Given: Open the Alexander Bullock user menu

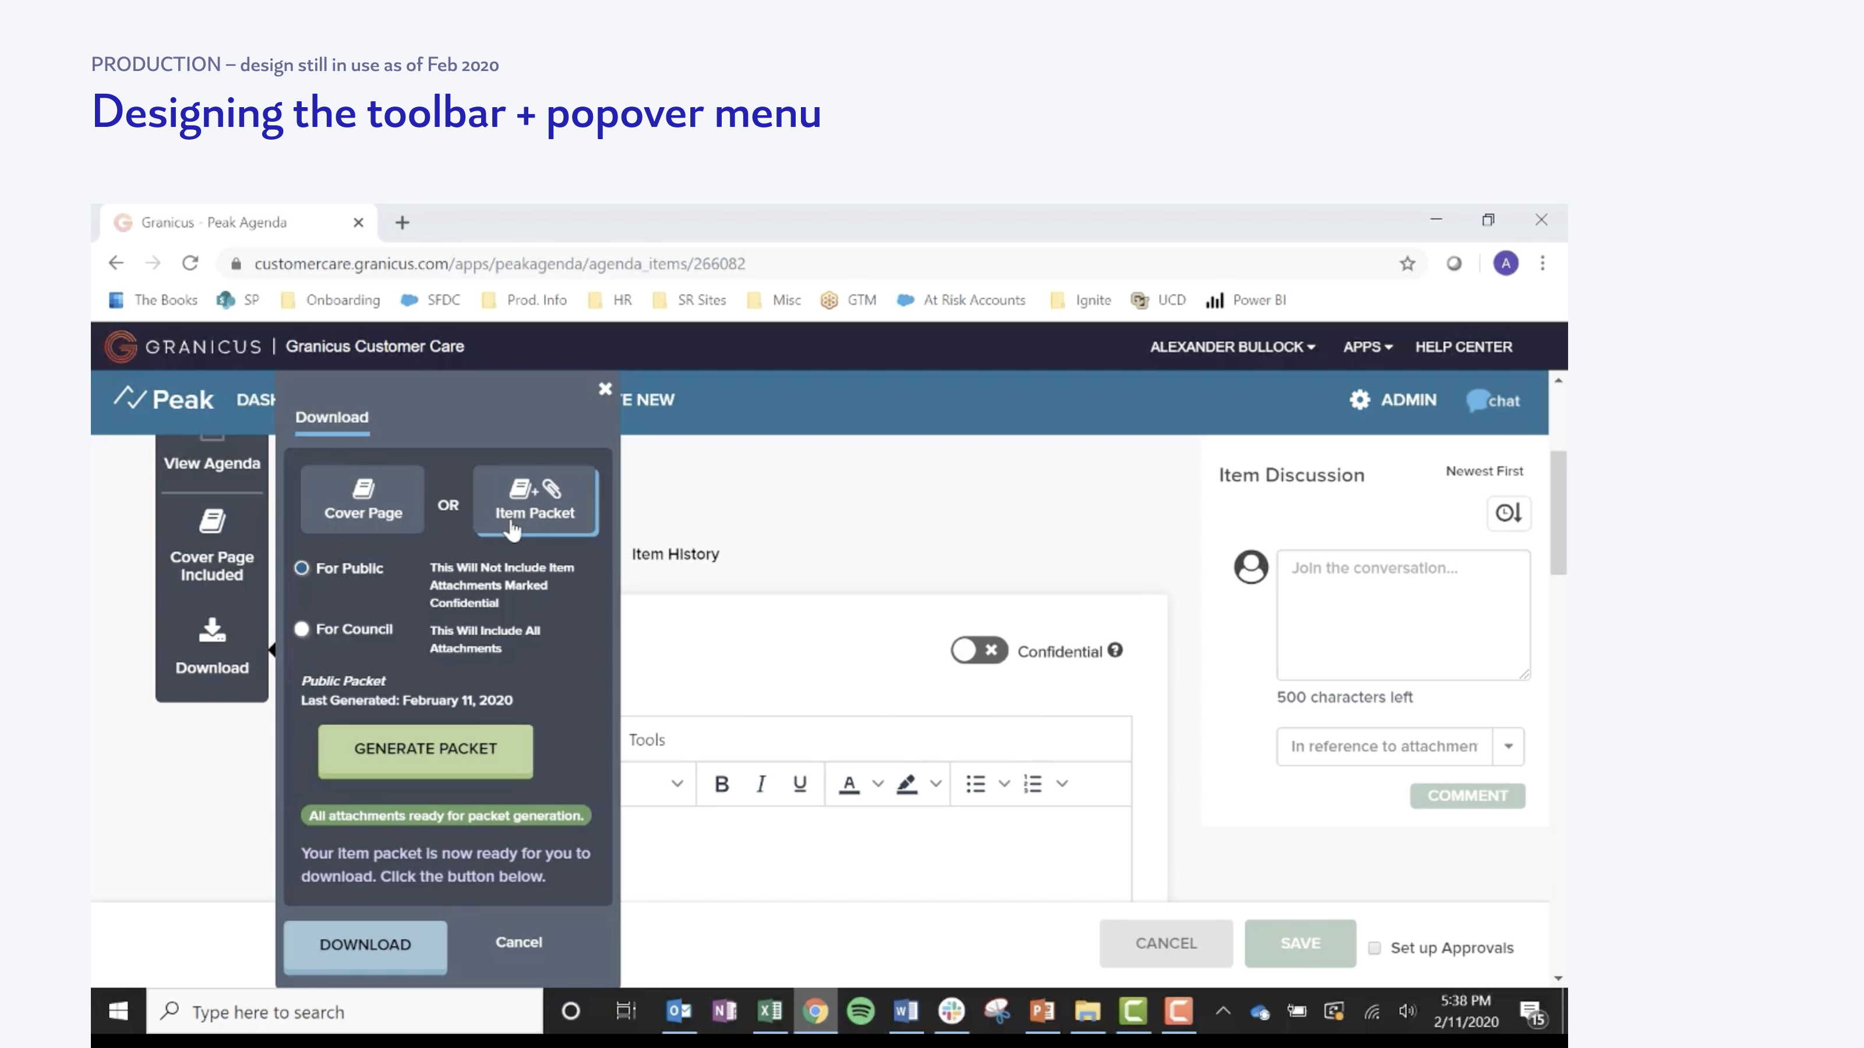Looking at the screenshot, I should point(1233,347).
